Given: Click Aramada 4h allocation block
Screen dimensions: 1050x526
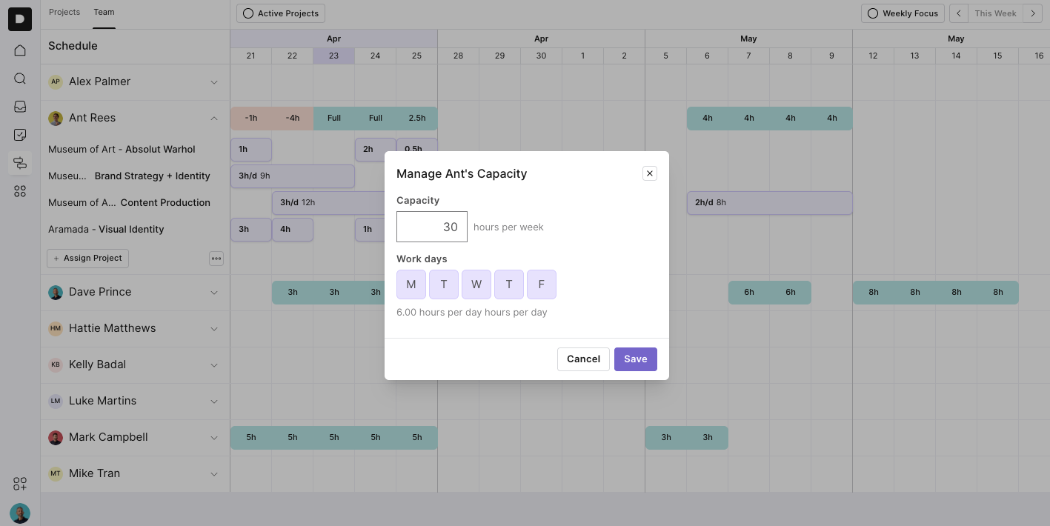Looking at the screenshot, I should click(x=293, y=230).
